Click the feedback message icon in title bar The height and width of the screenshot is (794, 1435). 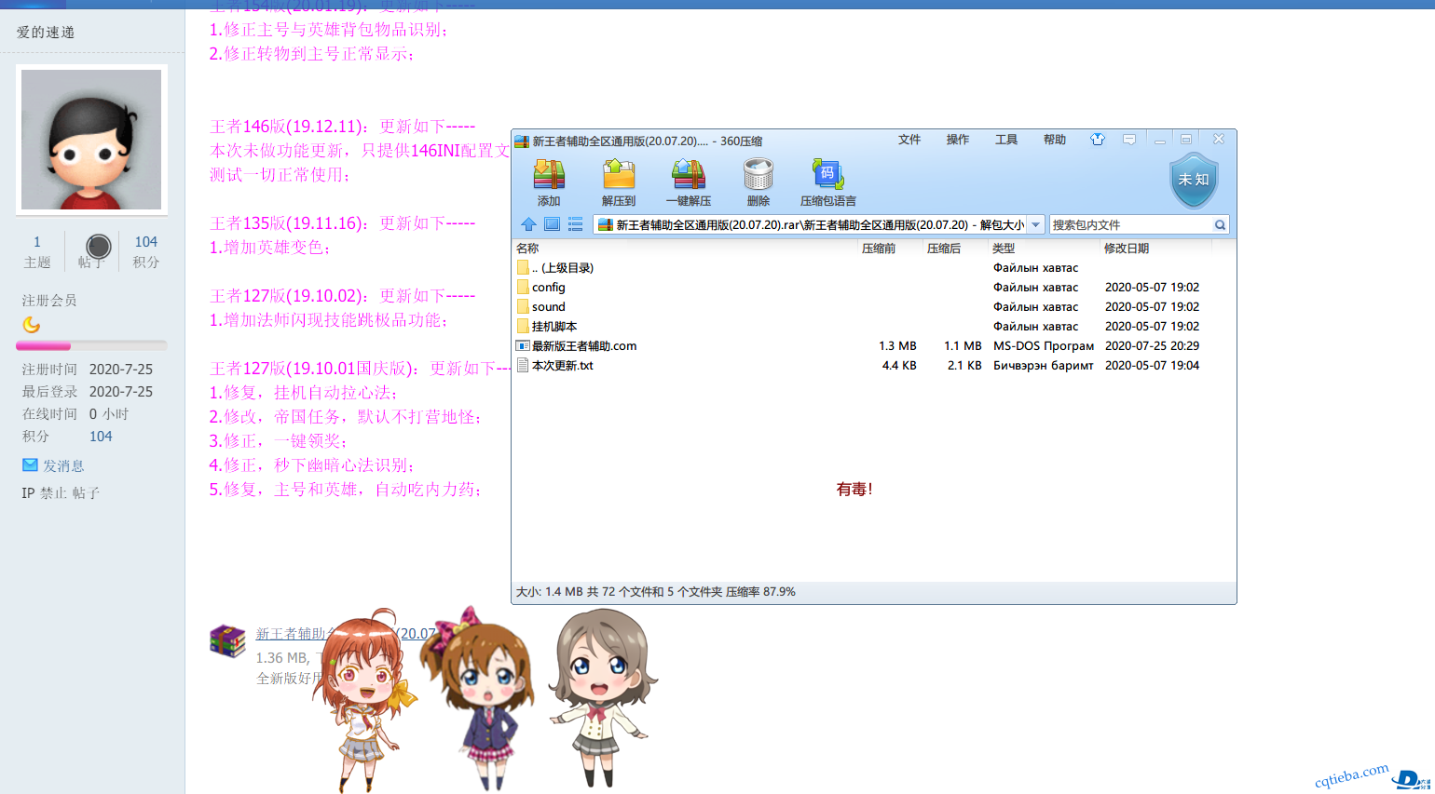[1129, 140]
